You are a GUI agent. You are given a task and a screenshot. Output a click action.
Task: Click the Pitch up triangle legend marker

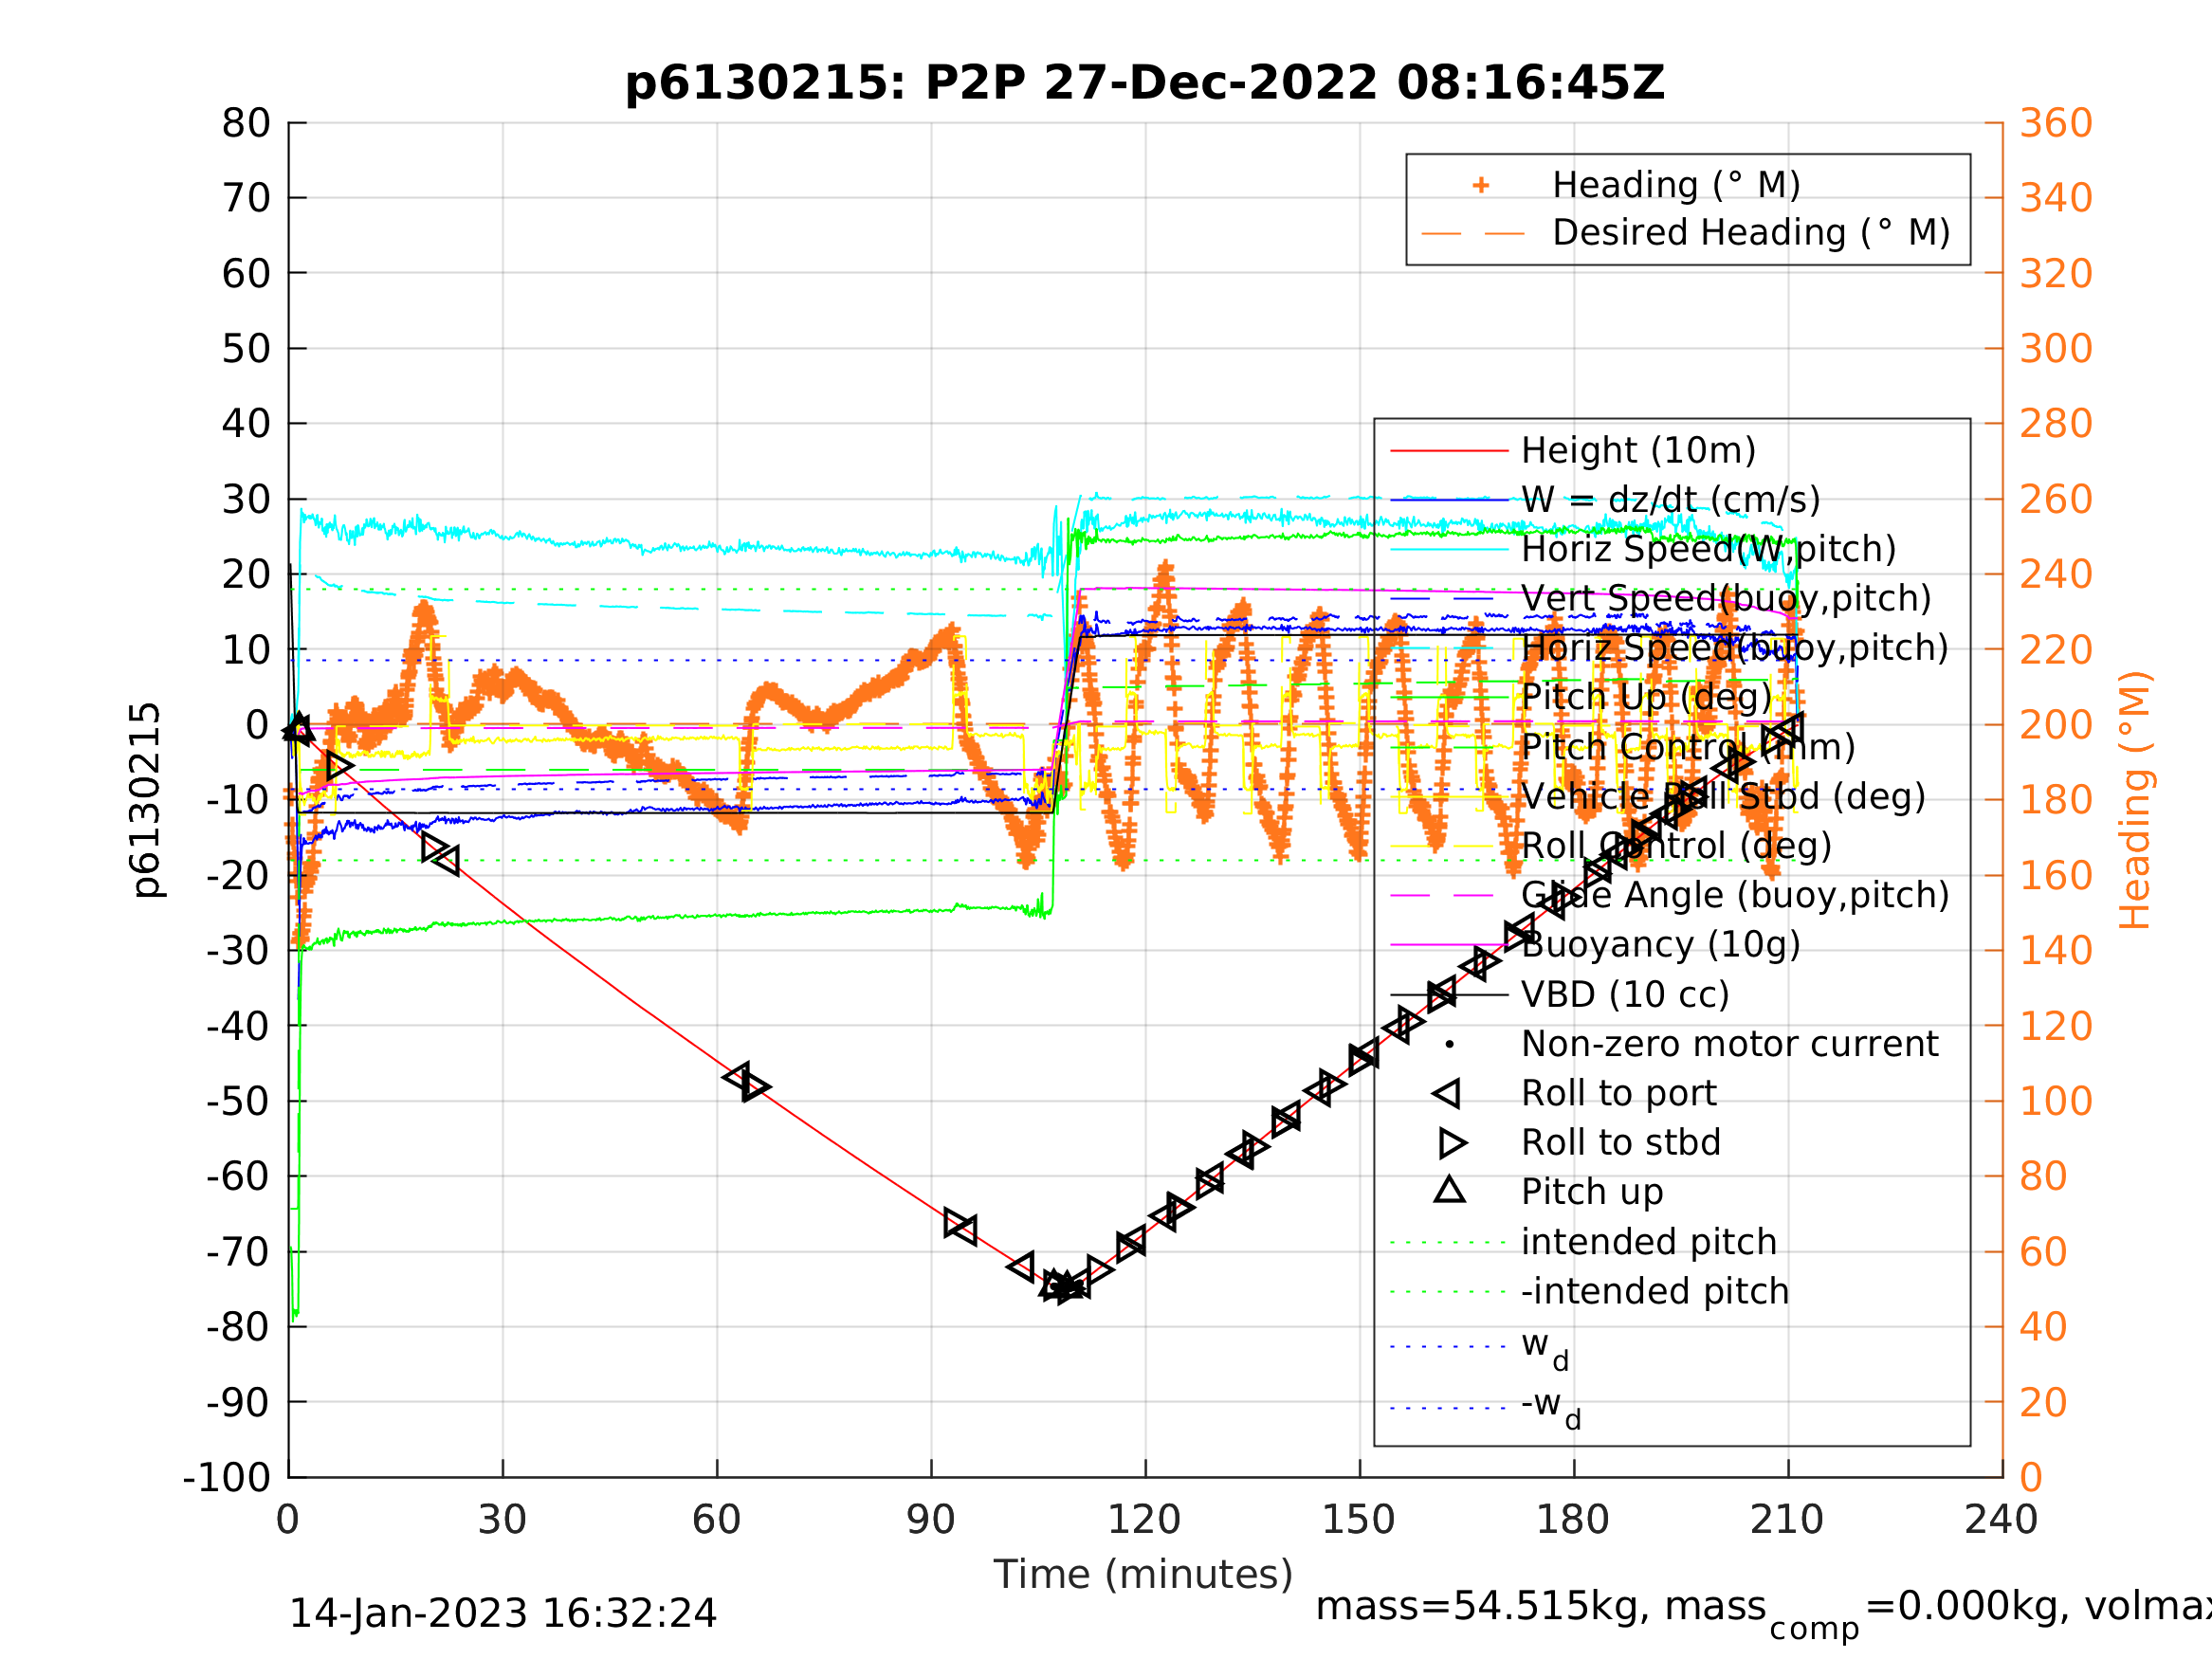[x=1449, y=1190]
